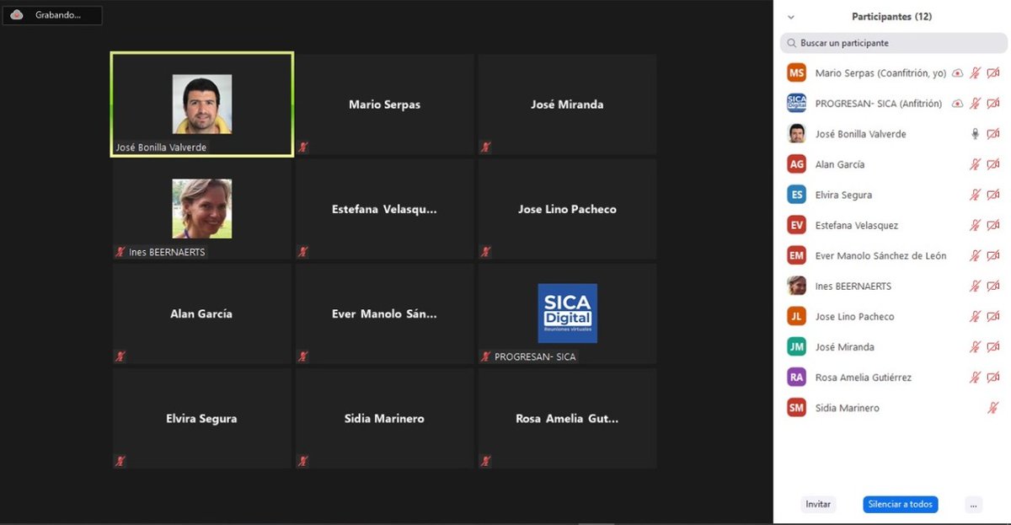Viewport: 1011px width, 525px height.
Task: Click Estefana Velasquez name in participant list
Action: 857,225
